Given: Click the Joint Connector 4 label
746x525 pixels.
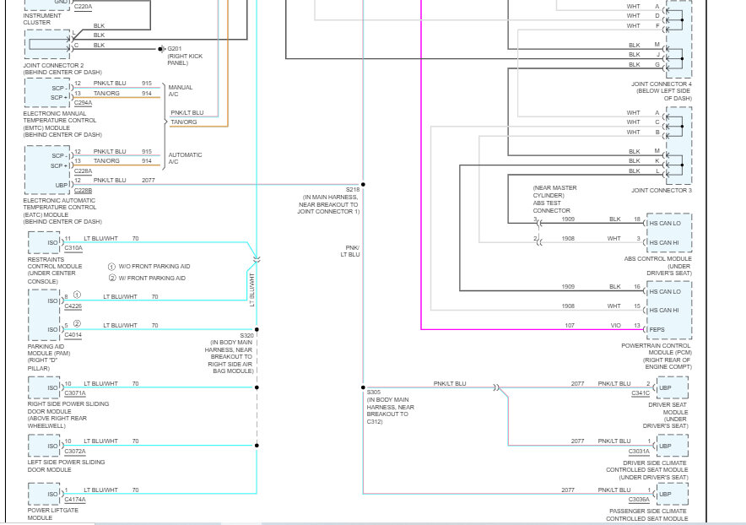Looking at the screenshot, I should coord(662,91).
